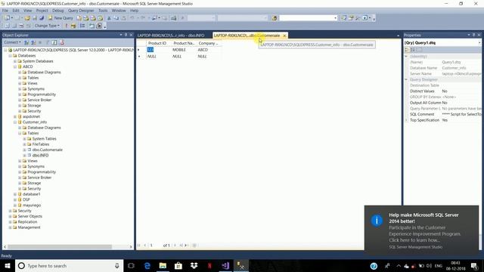Select dbo.Customersale in the tree
This screenshot has height=272, width=484.
tap(47, 150)
